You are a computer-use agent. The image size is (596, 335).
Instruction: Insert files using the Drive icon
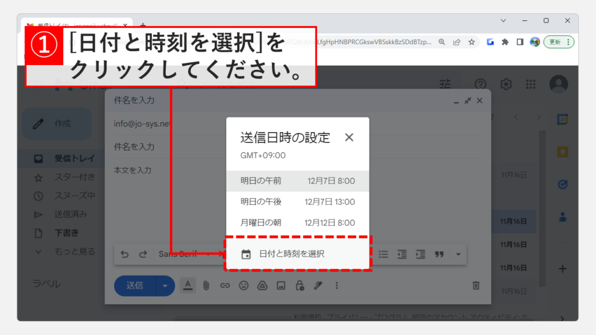click(262, 286)
